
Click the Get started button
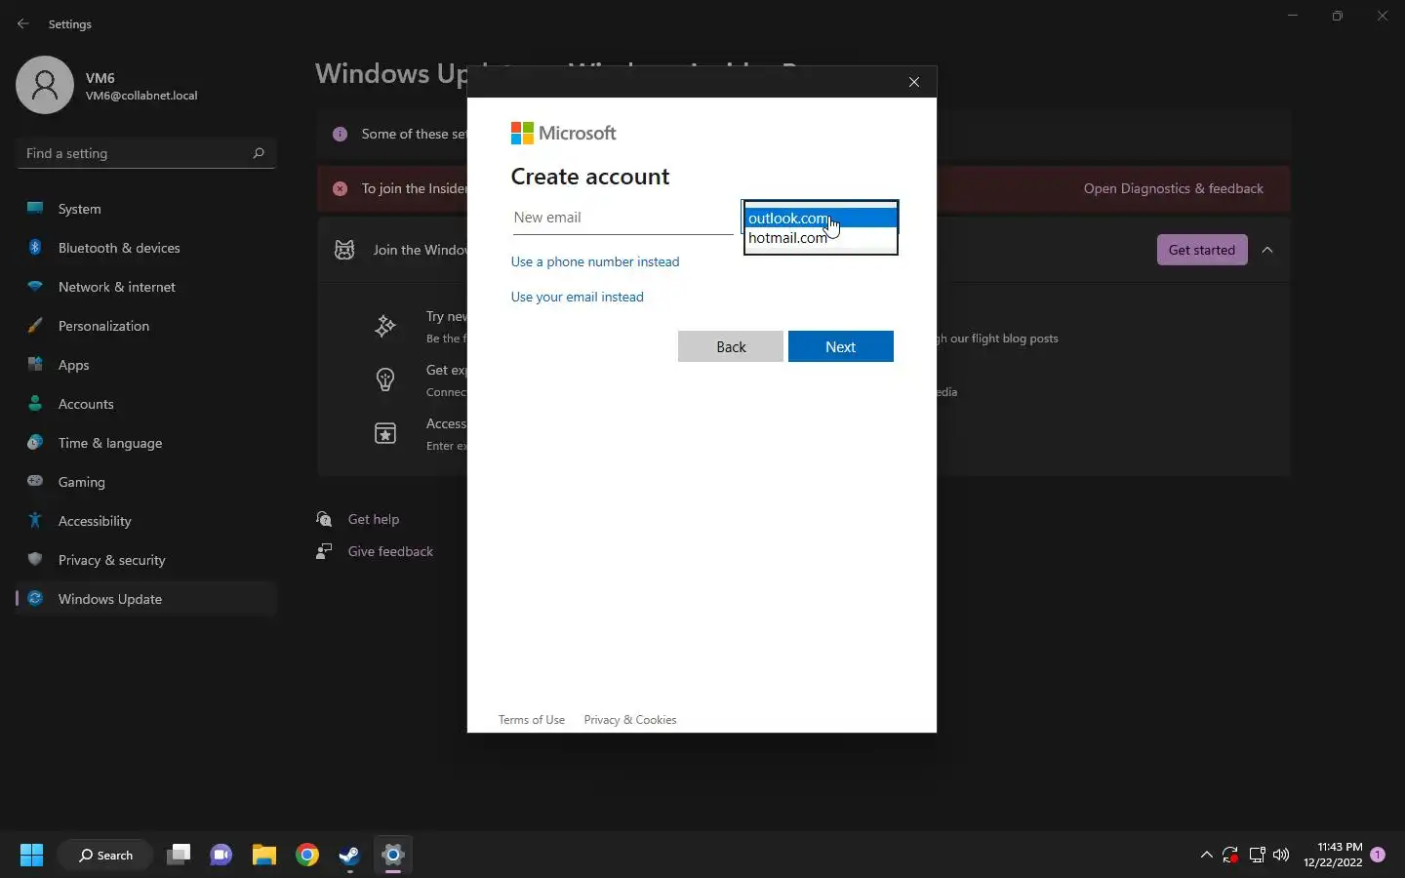tap(1202, 250)
